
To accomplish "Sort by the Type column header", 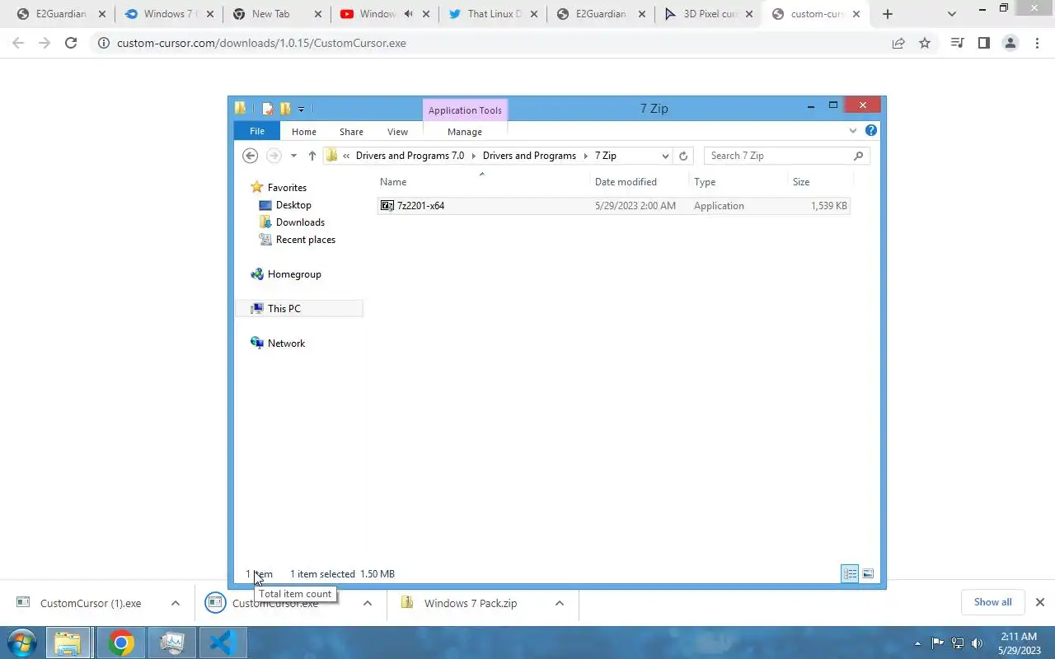I will 738,182.
